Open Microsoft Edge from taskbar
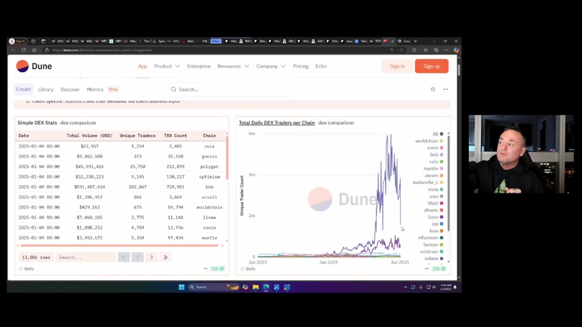The height and width of the screenshot is (327, 582). coord(266,287)
